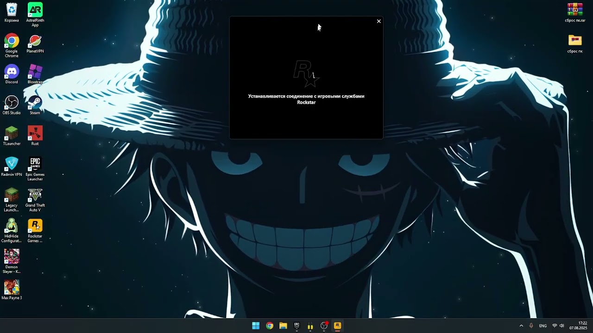Open Wi-Fi network settings in the tray
Image resolution: width=593 pixels, height=333 pixels.
coord(555,326)
